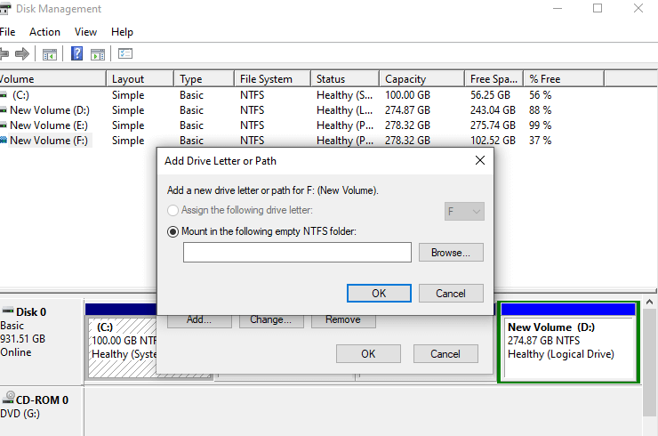Click the Back arrow toolbar icon
This screenshot has width=658, height=436.
(4, 53)
